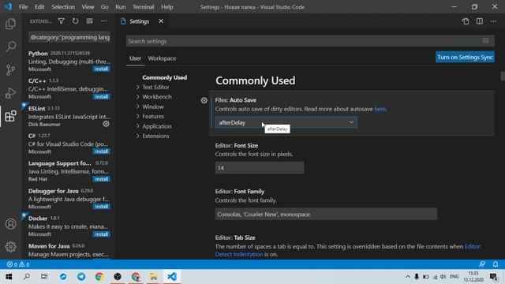Open the Search view in activity bar
Image resolution: width=505 pixels, height=284 pixels.
[10, 47]
